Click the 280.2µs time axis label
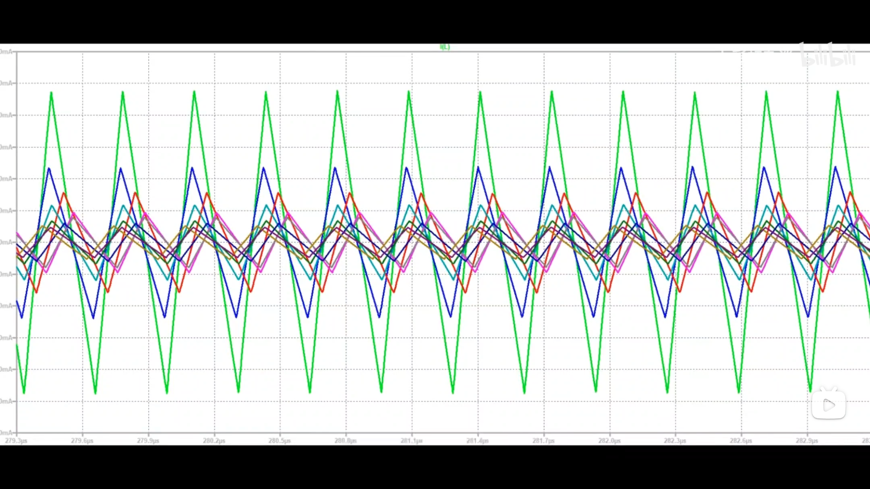Screen dimensions: 870x489 pos(214,441)
